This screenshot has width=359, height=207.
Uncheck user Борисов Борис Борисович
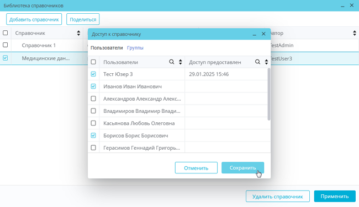point(93,135)
